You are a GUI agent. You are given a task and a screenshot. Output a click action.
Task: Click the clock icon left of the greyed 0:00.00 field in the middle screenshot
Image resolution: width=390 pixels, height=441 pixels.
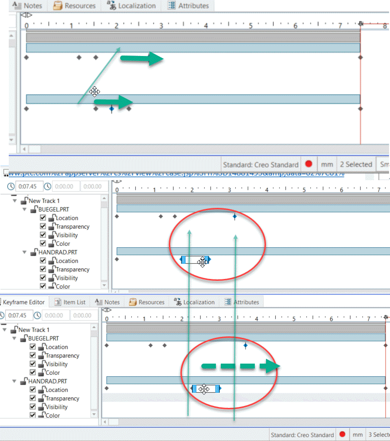pos(48,186)
